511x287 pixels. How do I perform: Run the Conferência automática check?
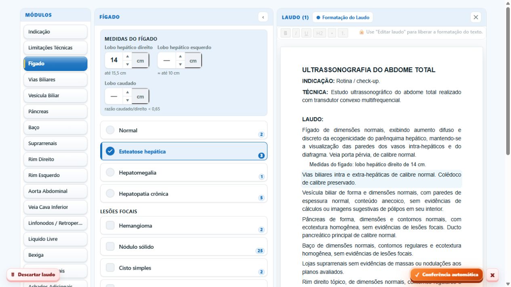tap(446, 275)
